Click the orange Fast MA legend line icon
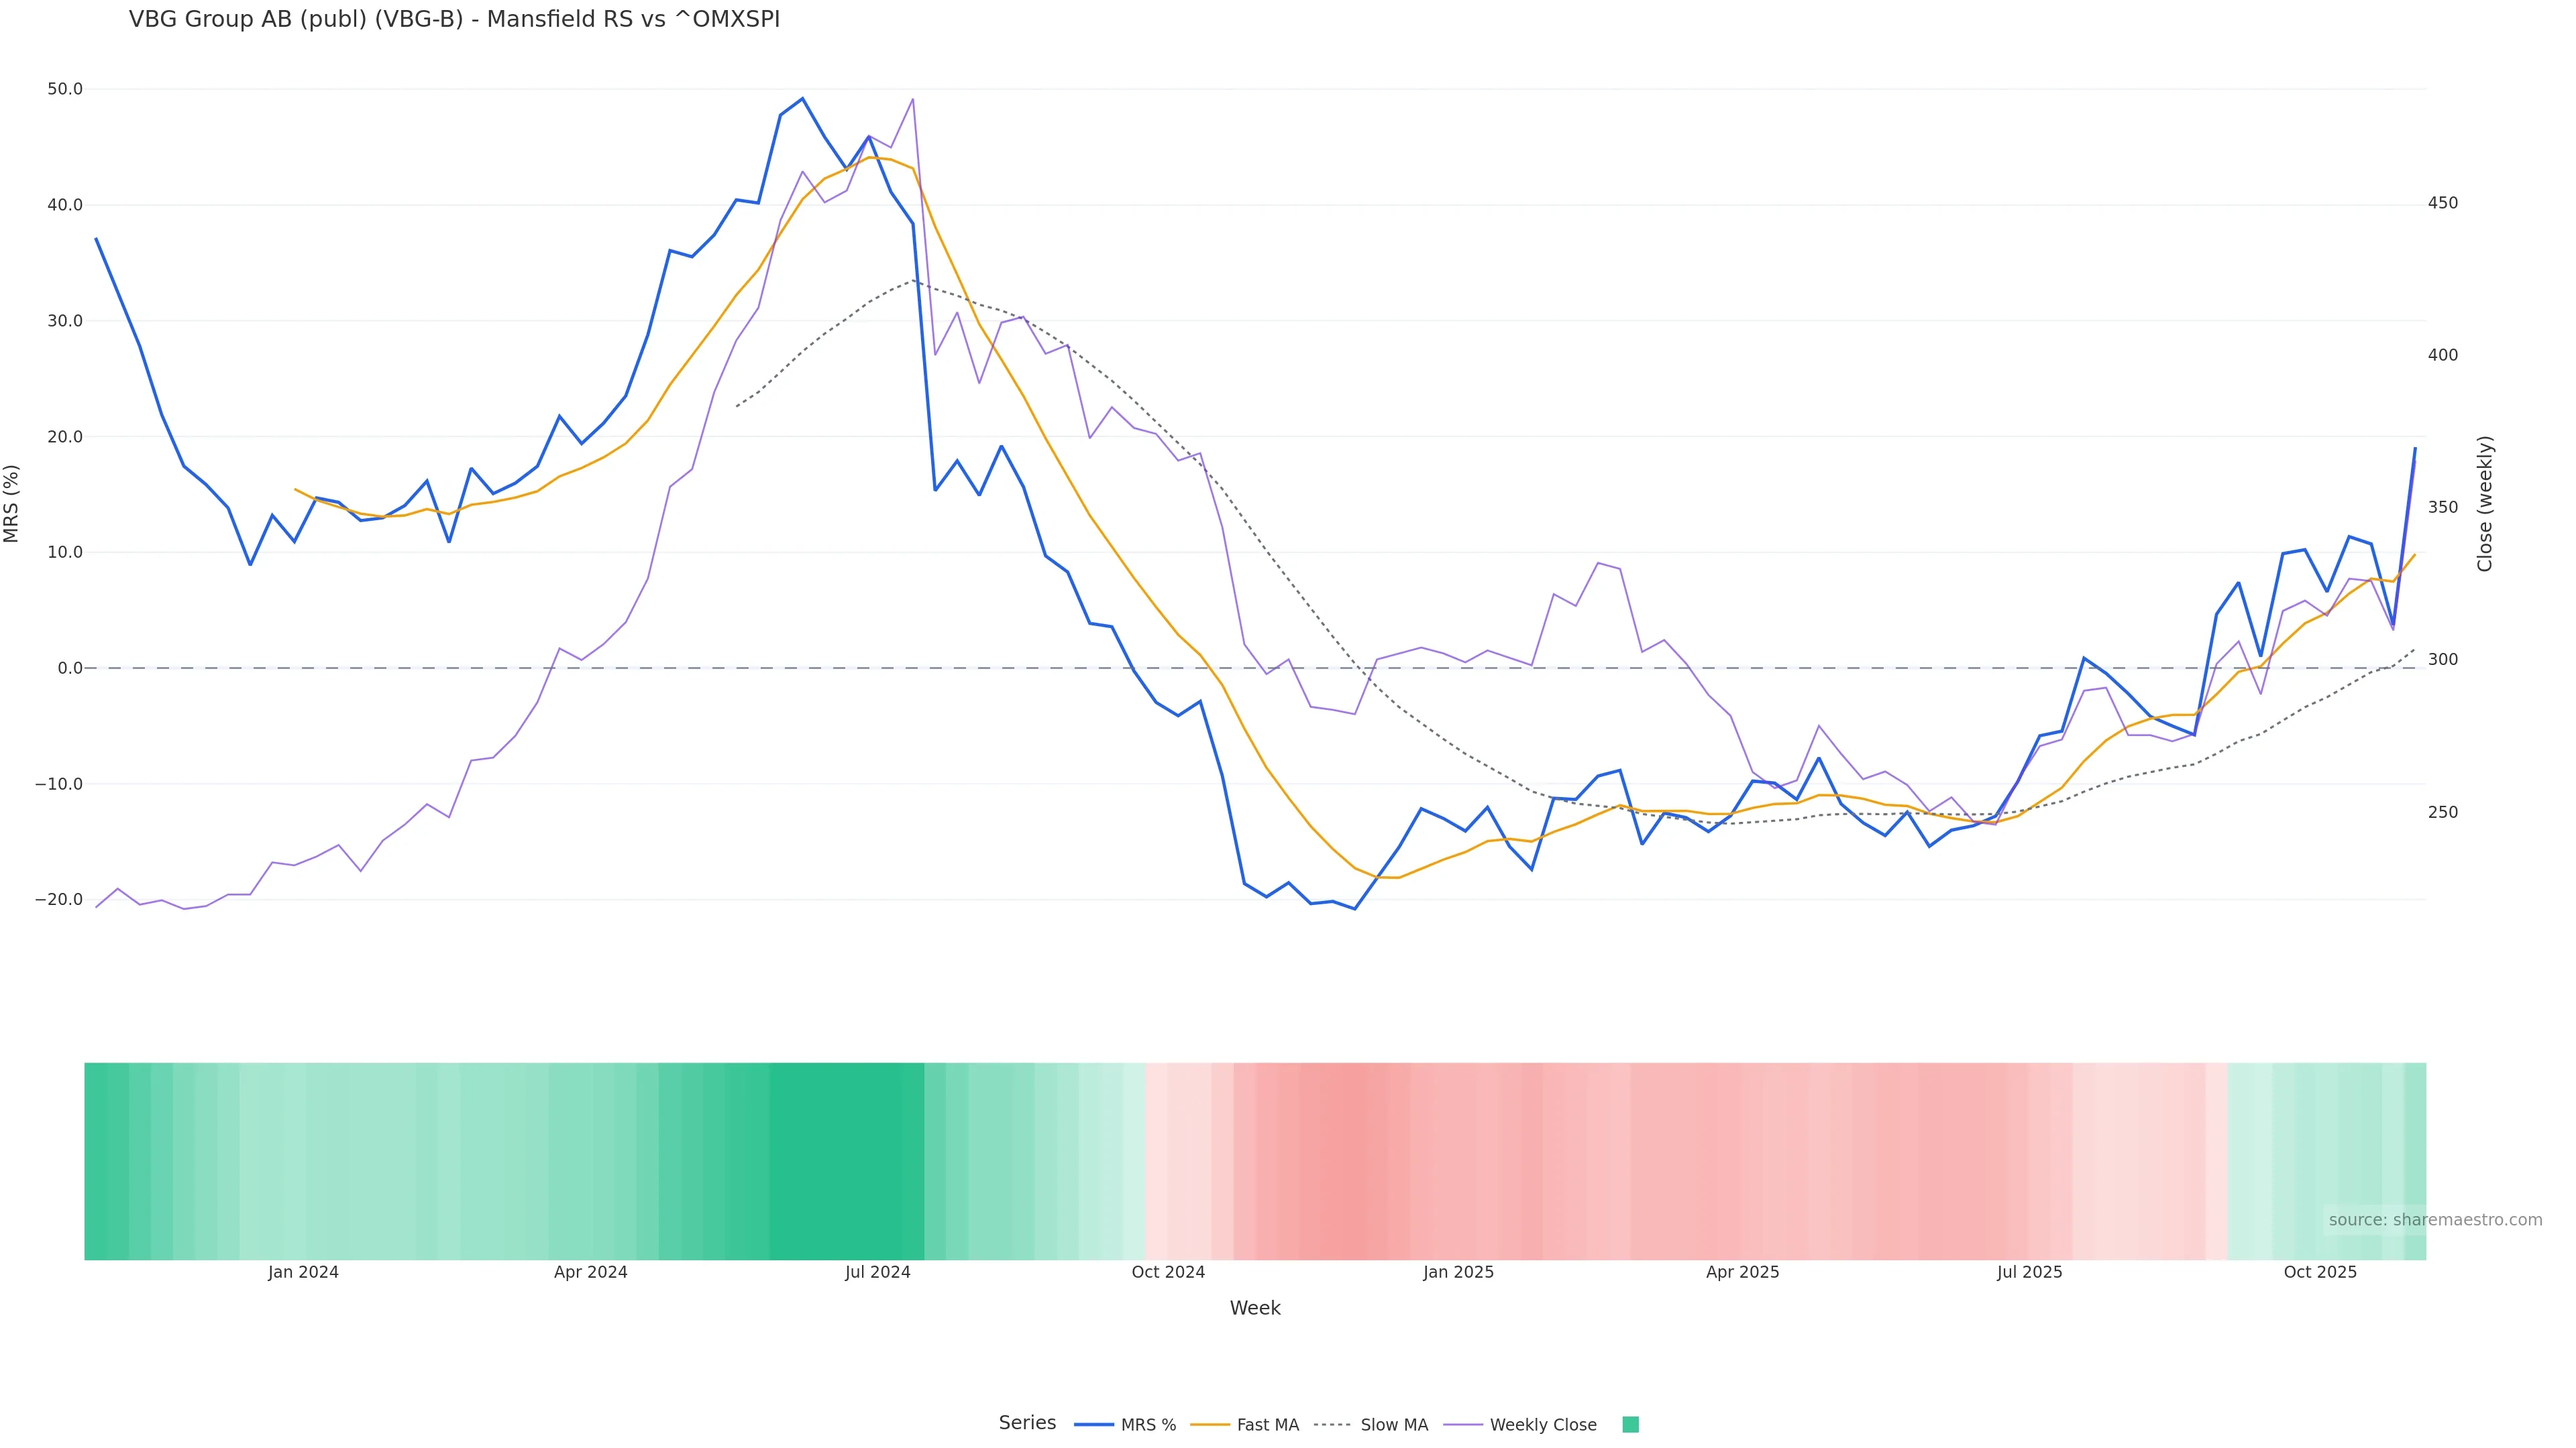This screenshot has width=2576, height=1448. coord(1210,1425)
